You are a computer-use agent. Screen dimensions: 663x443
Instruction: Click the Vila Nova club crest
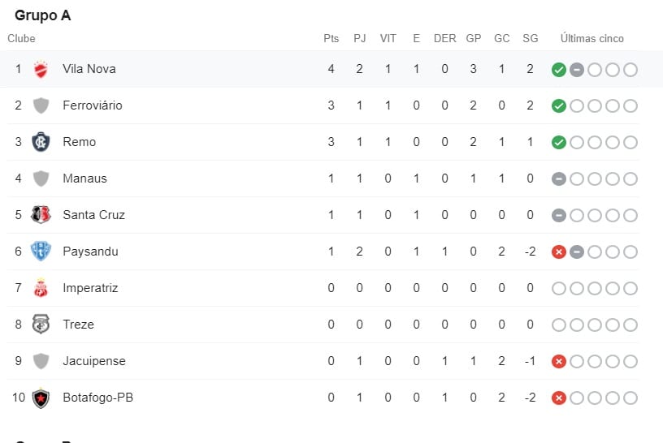coord(41,69)
